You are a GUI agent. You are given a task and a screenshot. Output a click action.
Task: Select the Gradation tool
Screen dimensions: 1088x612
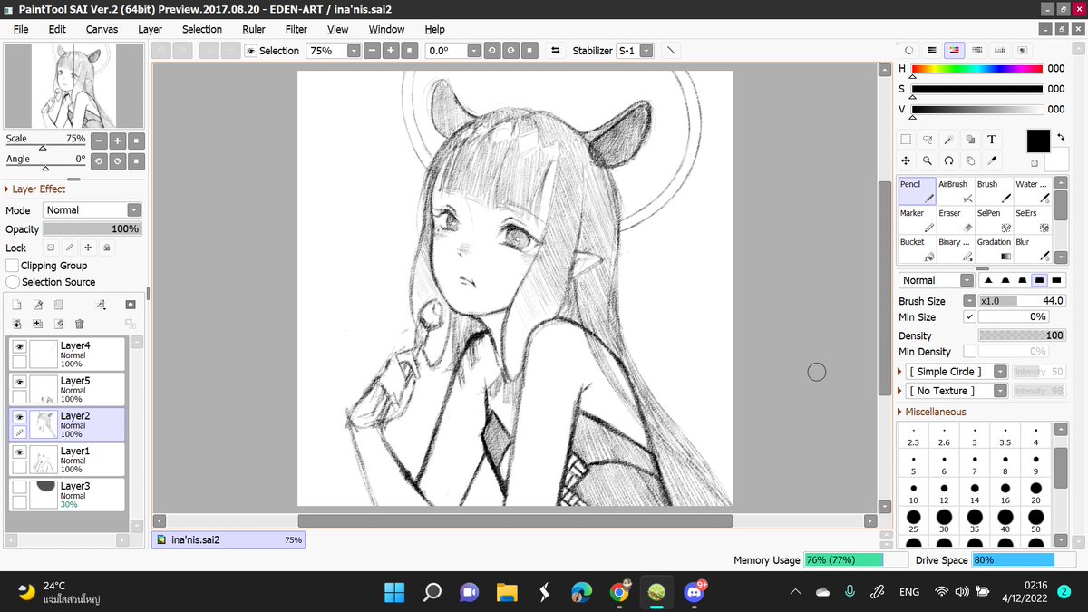click(994, 248)
